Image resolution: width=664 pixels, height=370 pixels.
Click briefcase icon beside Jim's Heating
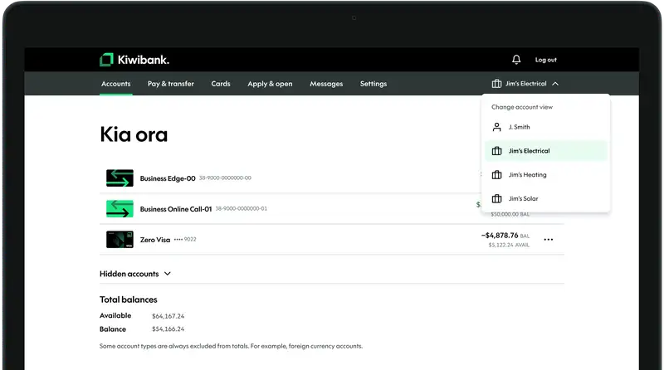[496, 175]
